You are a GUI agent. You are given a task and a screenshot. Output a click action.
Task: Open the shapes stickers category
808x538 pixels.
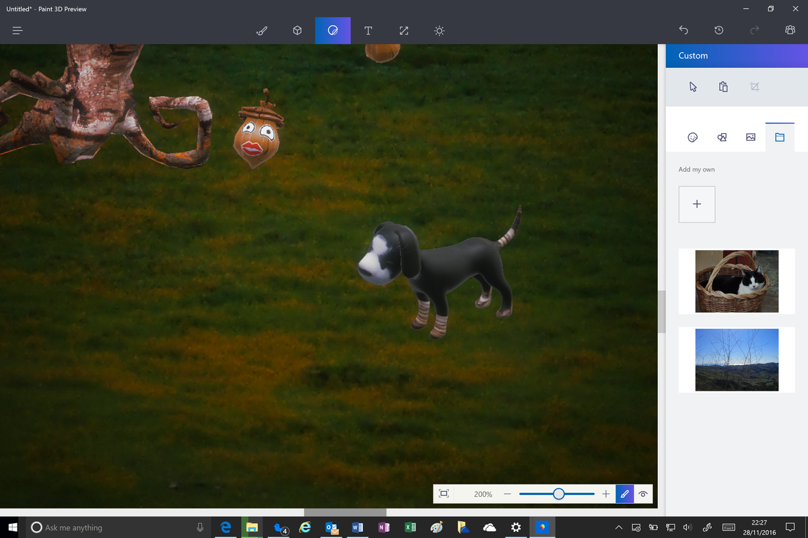pyautogui.click(x=721, y=137)
